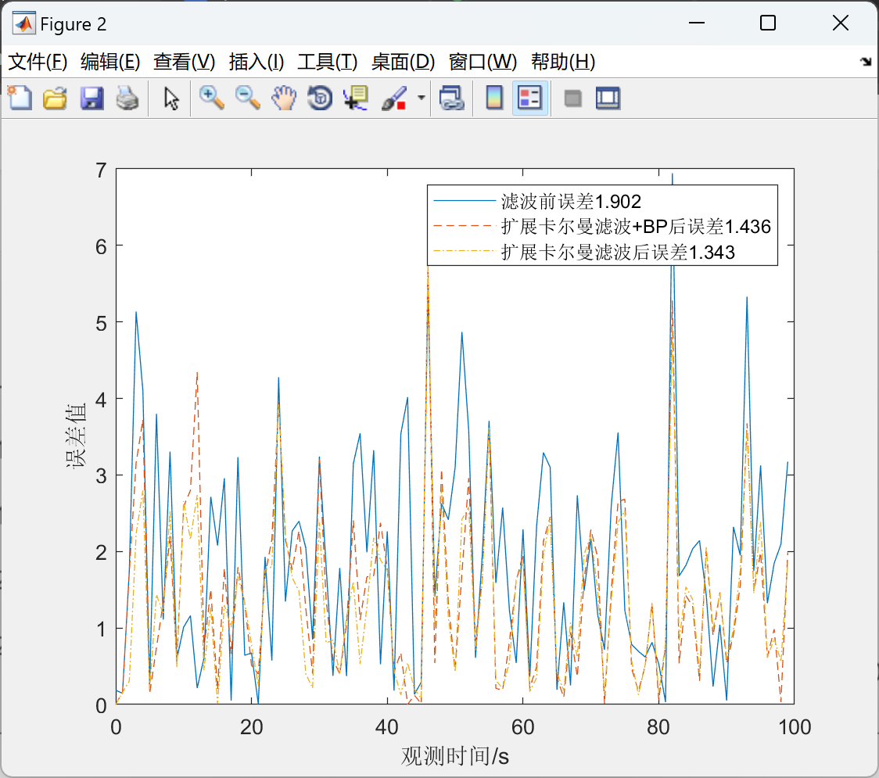The height and width of the screenshot is (778, 879).
Task: Open the brush color dropdown arrow
Action: 422,98
